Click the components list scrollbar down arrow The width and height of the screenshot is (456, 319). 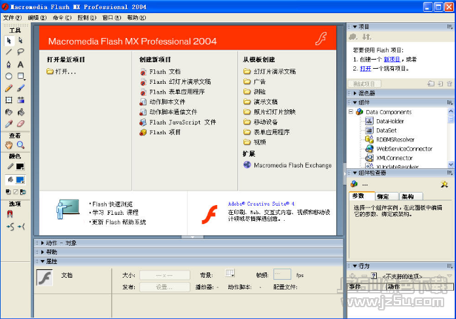(x=451, y=164)
